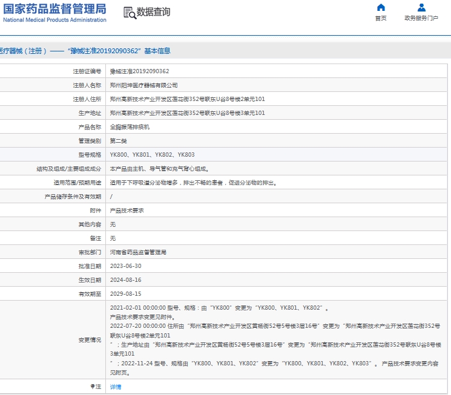451x395 pixels.
Task: Select management class 第二类
Action: coord(118,141)
